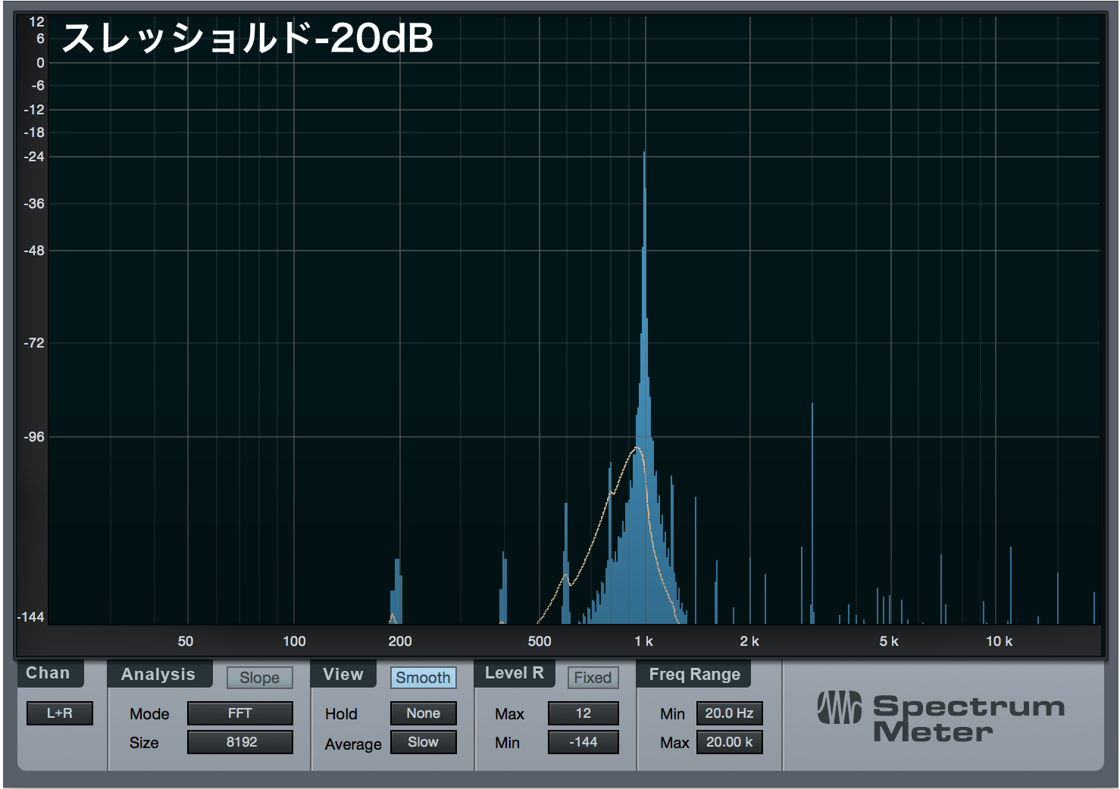Screen dimensions: 1120x789
Task: Select the Freq Range Min 20.0 Hz field
Action: coord(729,713)
